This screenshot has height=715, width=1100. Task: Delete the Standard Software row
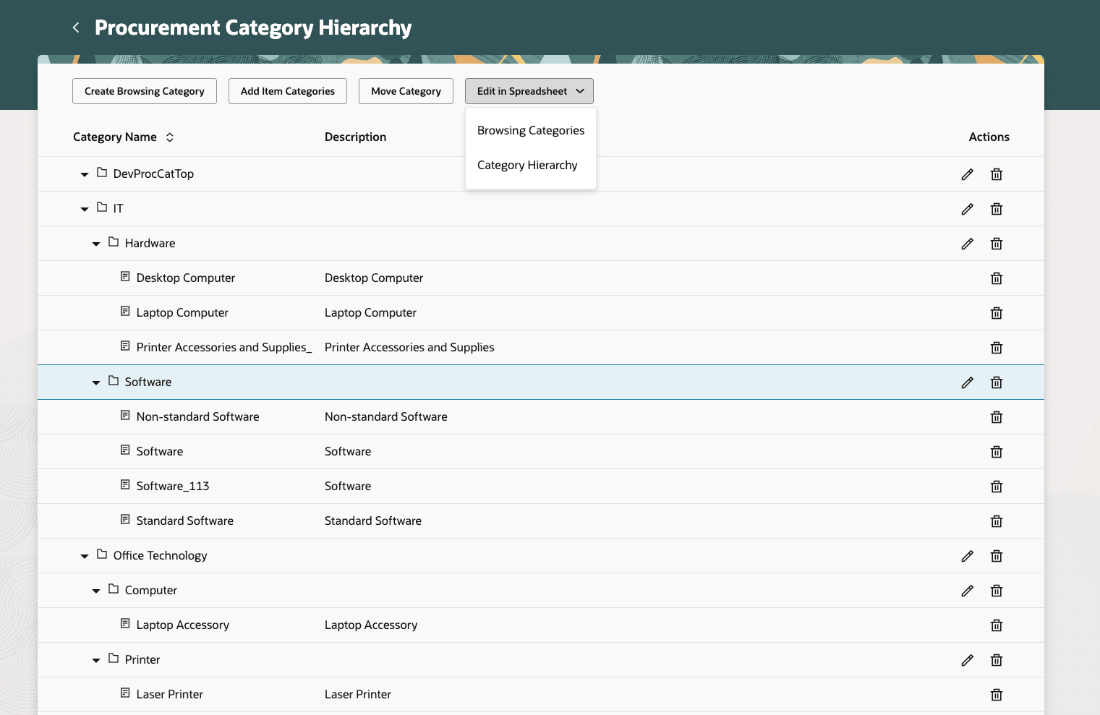(997, 521)
